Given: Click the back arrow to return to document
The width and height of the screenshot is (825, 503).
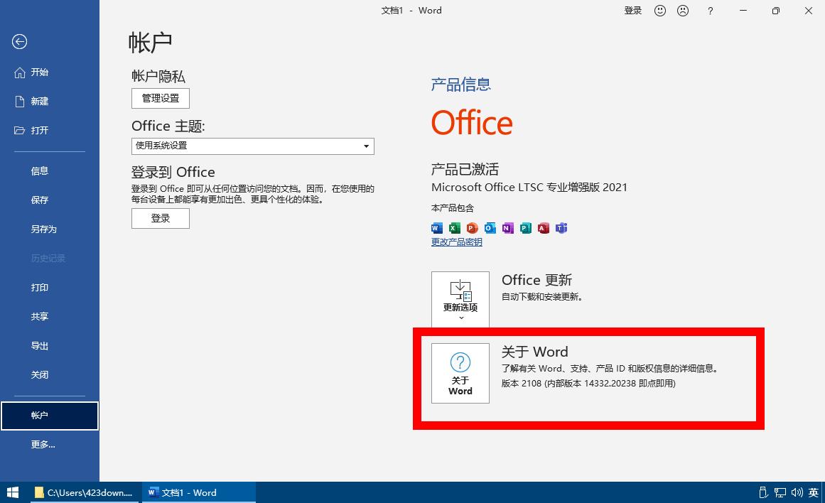Looking at the screenshot, I should pos(19,42).
